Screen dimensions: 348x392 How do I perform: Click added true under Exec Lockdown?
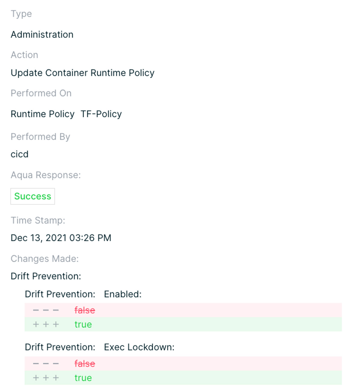pyautogui.click(x=83, y=378)
